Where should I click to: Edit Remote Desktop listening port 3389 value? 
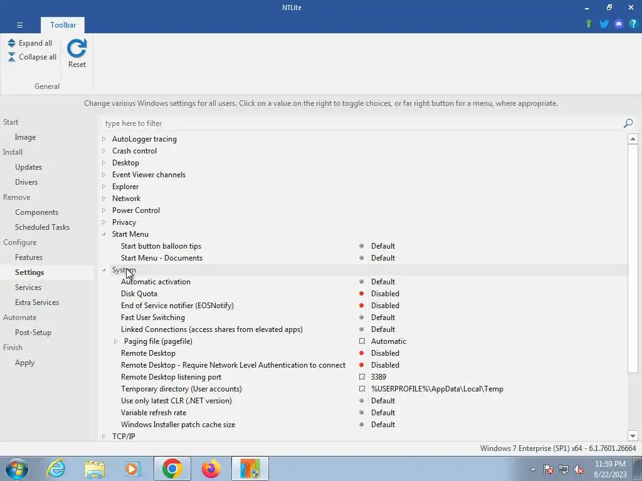378,376
